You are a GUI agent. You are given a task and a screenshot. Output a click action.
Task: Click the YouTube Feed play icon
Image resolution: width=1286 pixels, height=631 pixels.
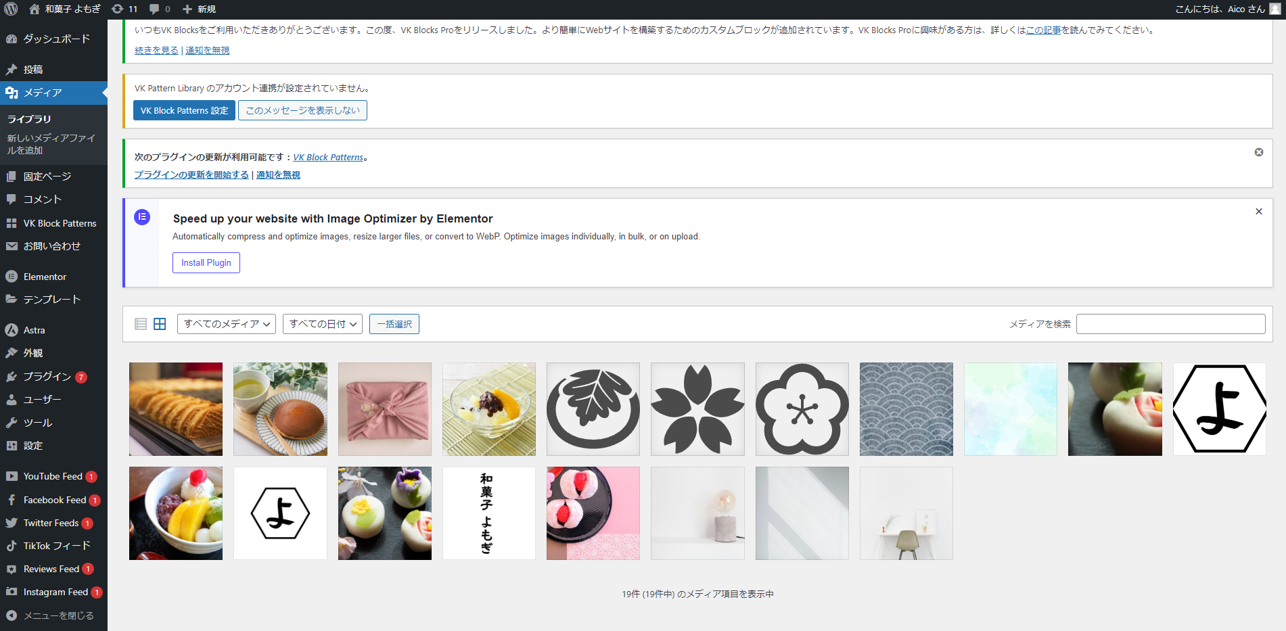pos(12,476)
